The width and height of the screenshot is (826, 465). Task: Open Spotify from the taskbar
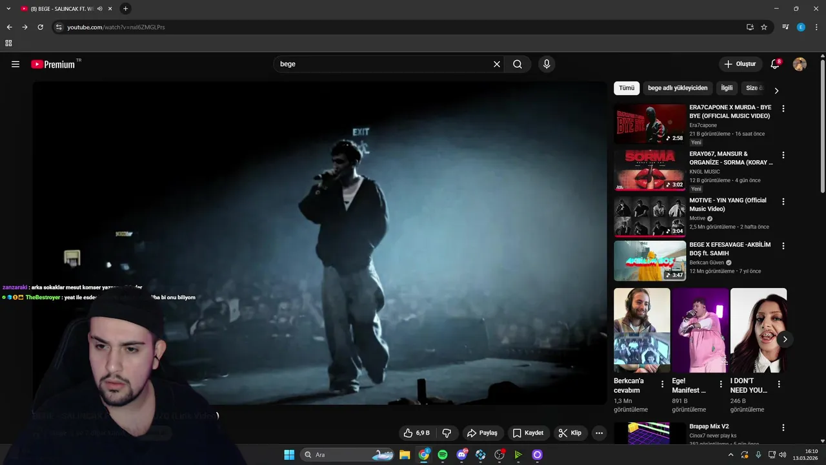(x=443, y=455)
